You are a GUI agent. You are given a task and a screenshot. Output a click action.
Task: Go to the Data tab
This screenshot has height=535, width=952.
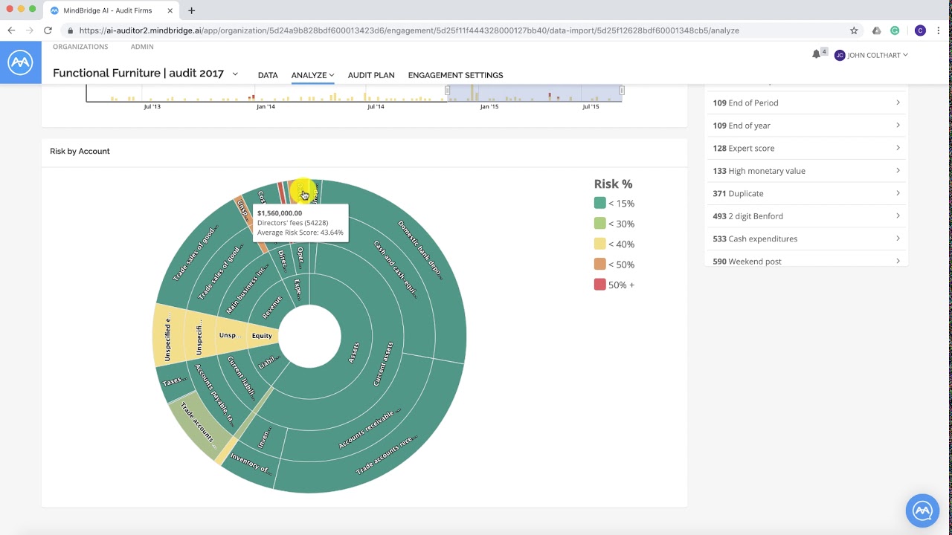[x=268, y=75]
